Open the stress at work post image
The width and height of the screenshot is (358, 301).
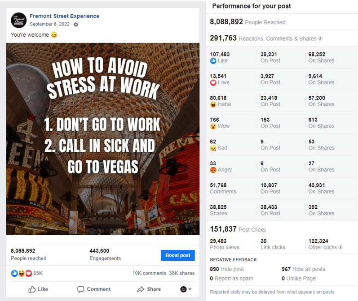(x=103, y=139)
